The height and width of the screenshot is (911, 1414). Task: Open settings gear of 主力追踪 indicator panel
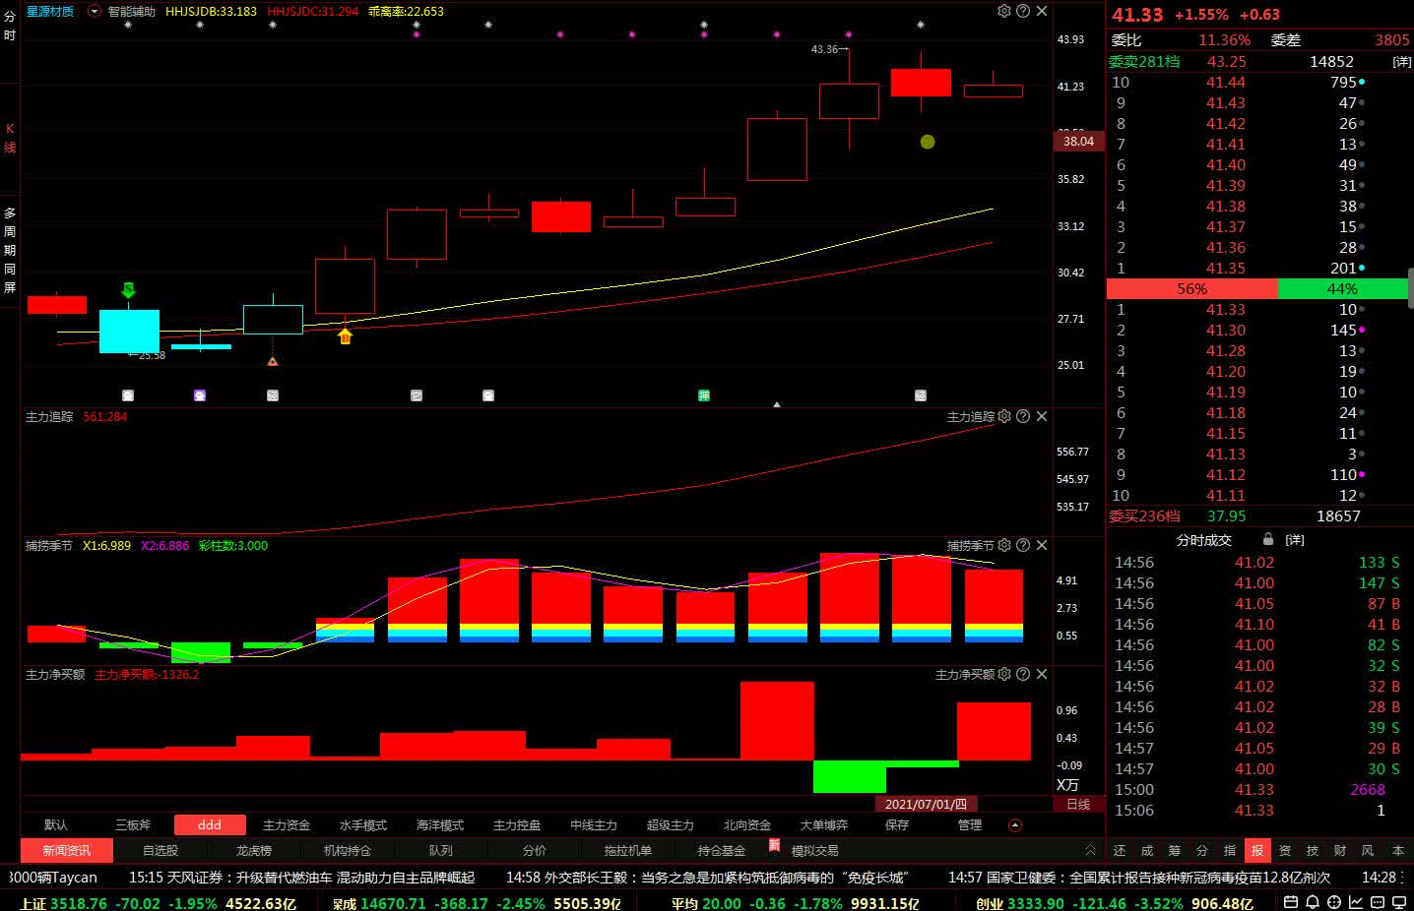pos(1004,416)
